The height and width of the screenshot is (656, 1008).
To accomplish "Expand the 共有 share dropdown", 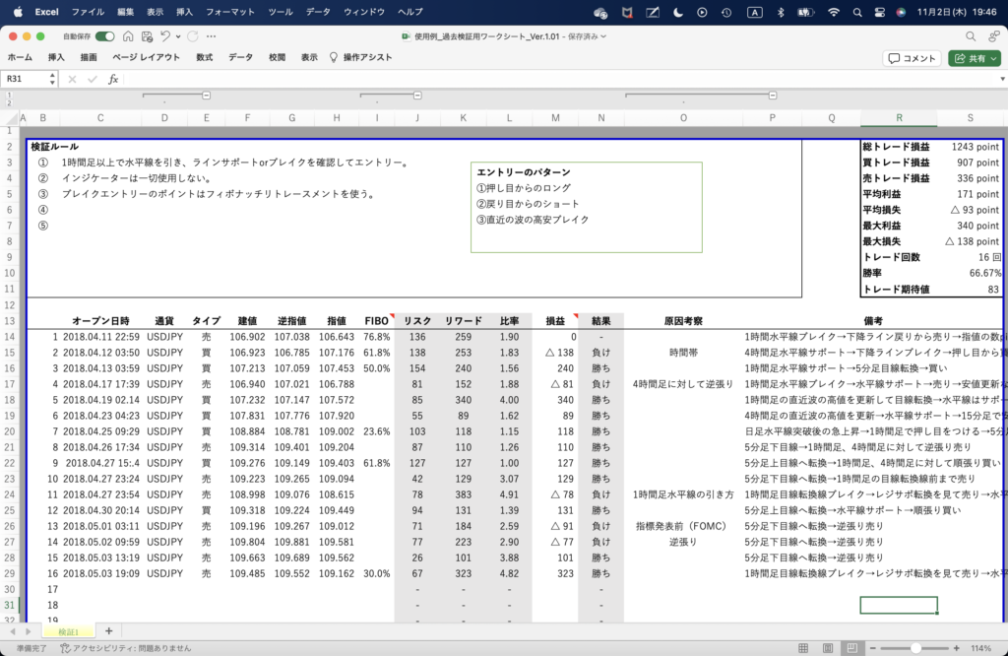I will [991, 58].
